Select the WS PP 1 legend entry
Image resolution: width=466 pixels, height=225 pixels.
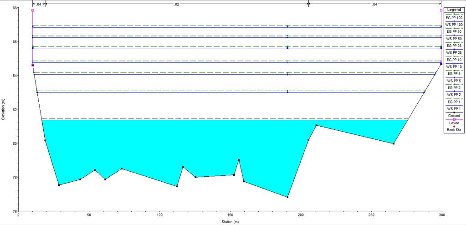[454, 108]
